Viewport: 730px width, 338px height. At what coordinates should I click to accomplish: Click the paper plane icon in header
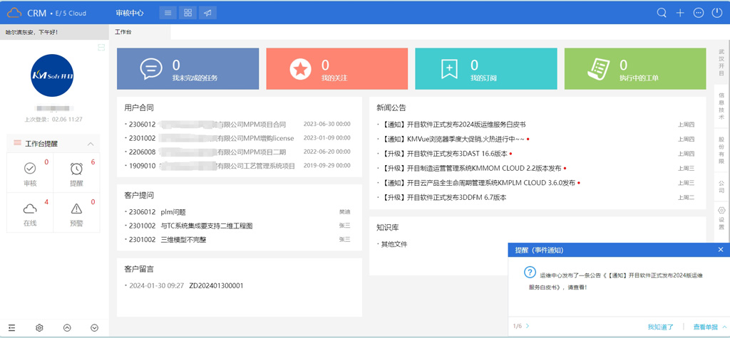[x=207, y=13]
